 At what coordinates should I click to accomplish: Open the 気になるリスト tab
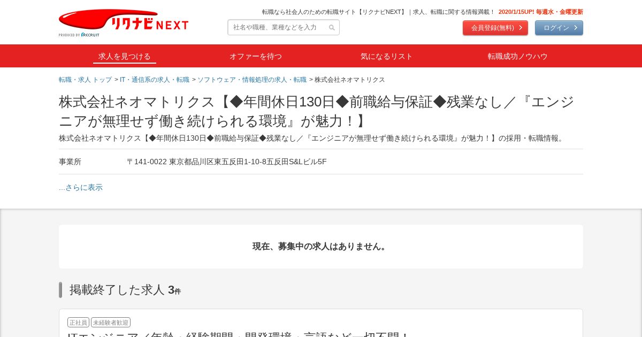[x=387, y=56]
